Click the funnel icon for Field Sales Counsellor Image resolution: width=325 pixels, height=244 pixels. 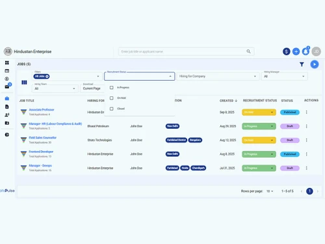pos(23,140)
